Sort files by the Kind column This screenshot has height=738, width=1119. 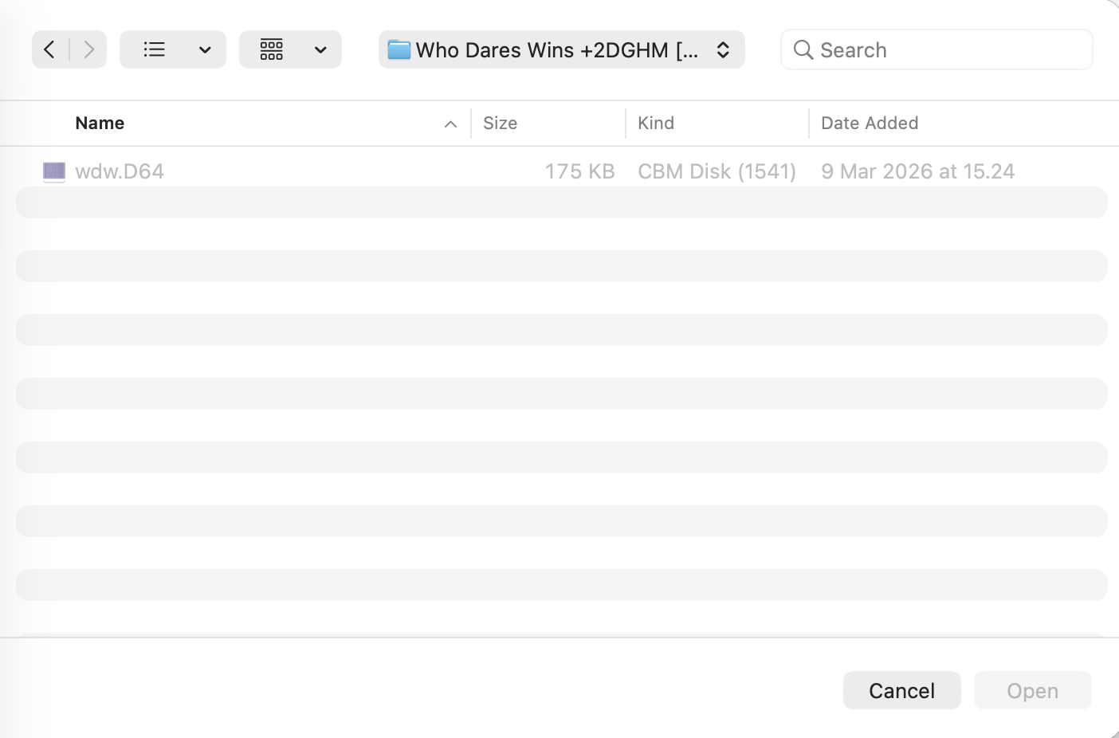pyautogui.click(x=656, y=124)
